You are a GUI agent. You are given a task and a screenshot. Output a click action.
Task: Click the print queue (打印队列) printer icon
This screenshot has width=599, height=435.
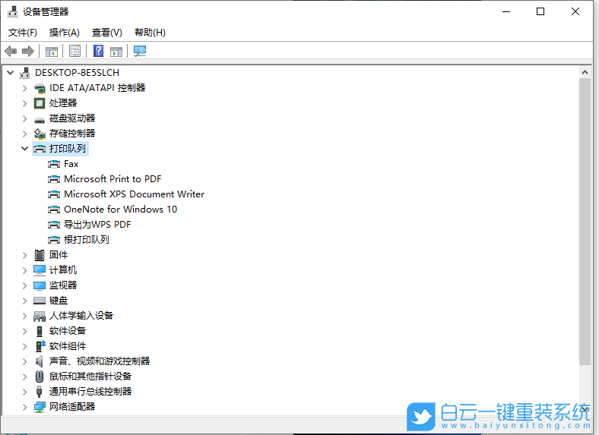40,149
